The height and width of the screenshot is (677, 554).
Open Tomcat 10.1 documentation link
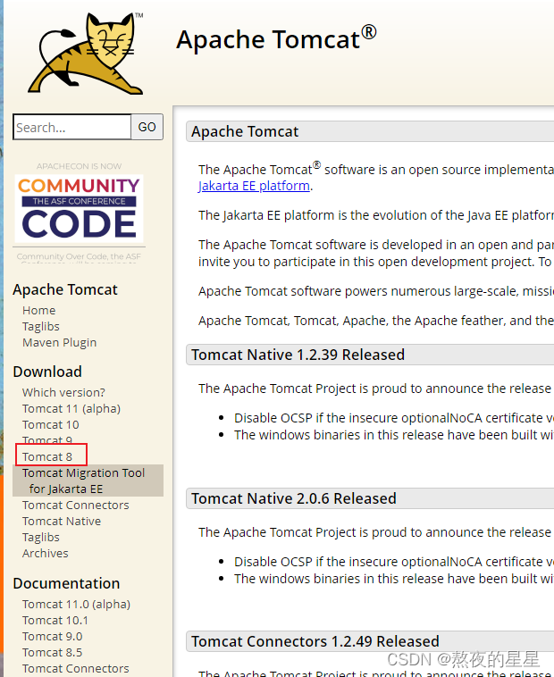pyautogui.click(x=55, y=621)
